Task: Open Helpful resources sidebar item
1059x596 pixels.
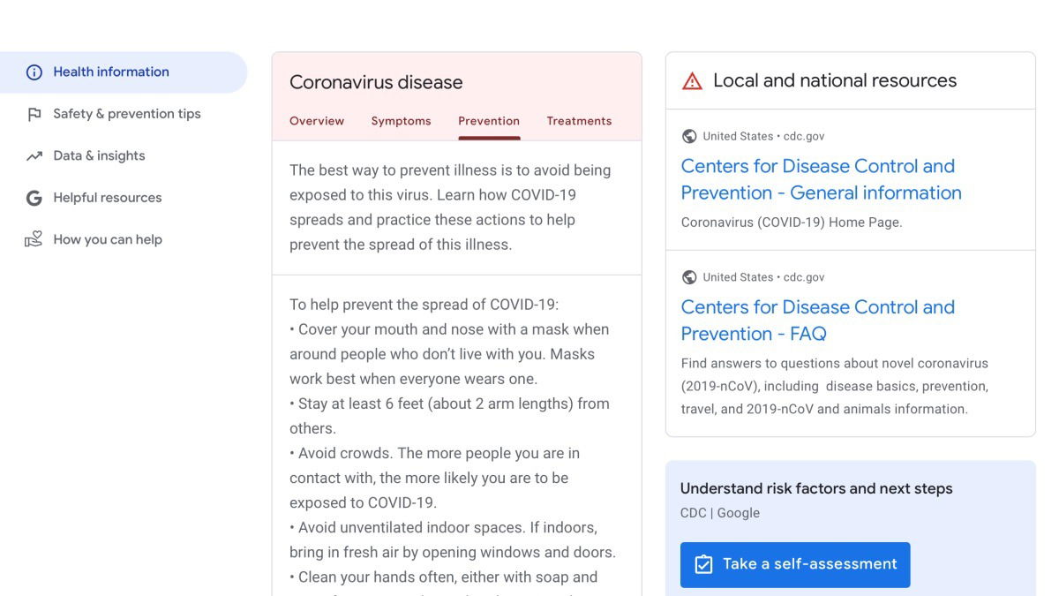Action: point(107,198)
